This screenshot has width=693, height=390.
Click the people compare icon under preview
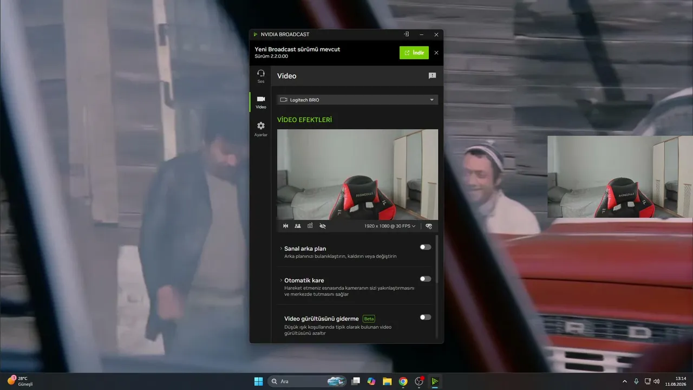click(x=298, y=226)
